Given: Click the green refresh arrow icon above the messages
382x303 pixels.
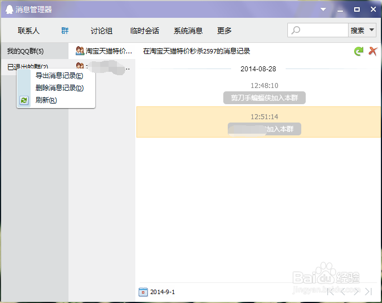Looking at the screenshot, I should coord(359,51).
